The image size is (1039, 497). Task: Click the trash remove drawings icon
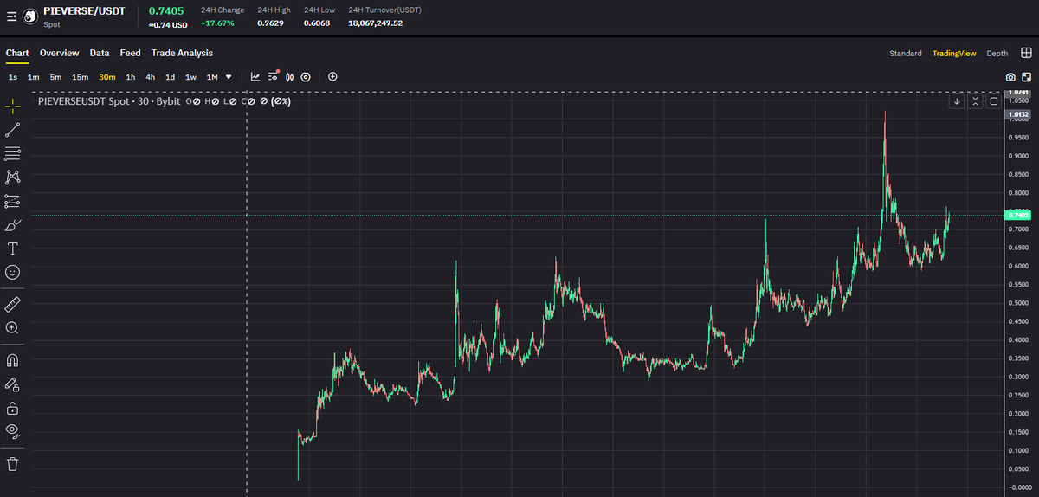[x=12, y=464]
